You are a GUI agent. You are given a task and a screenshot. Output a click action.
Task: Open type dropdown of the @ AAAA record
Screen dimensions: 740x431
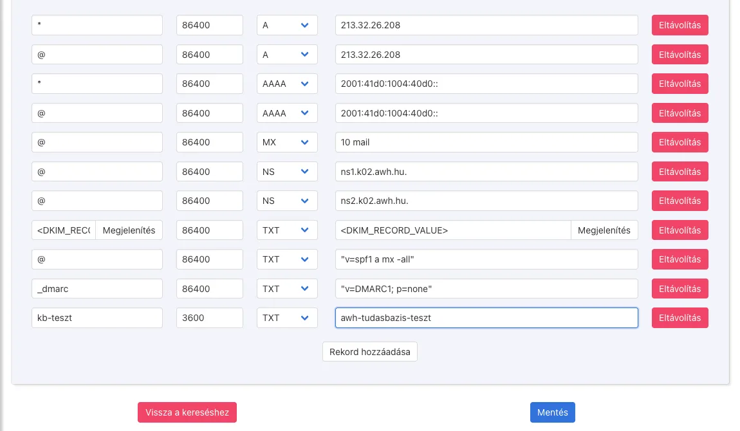click(x=287, y=113)
